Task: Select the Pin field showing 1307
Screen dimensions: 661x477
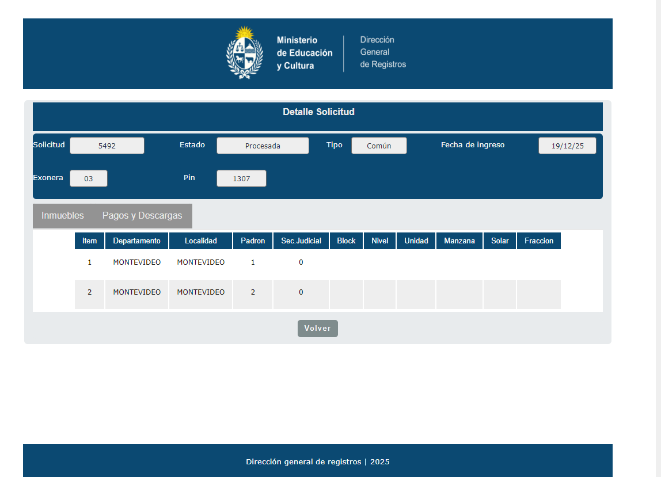Action: pos(241,179)
